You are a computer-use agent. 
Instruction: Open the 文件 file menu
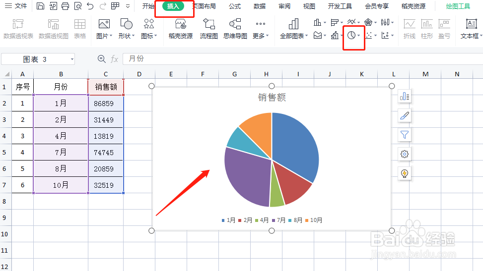(16, 6)
